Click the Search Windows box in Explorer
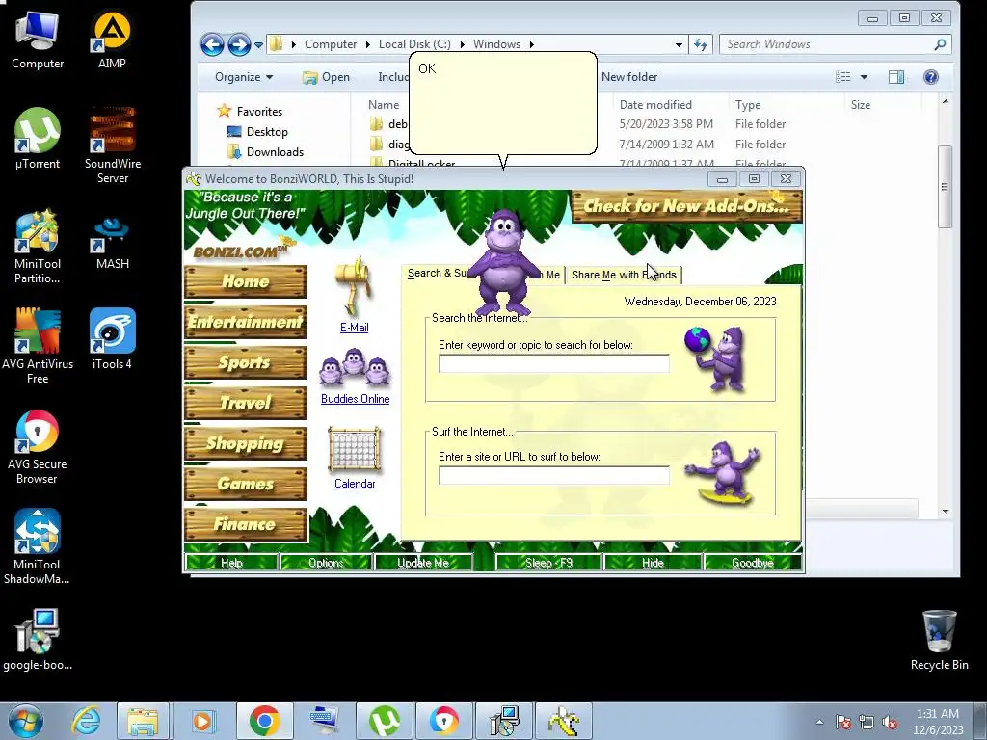987x740 pixels. 835,44
